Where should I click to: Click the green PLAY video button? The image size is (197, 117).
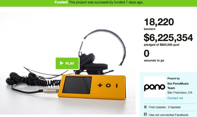tap(67, 63)
